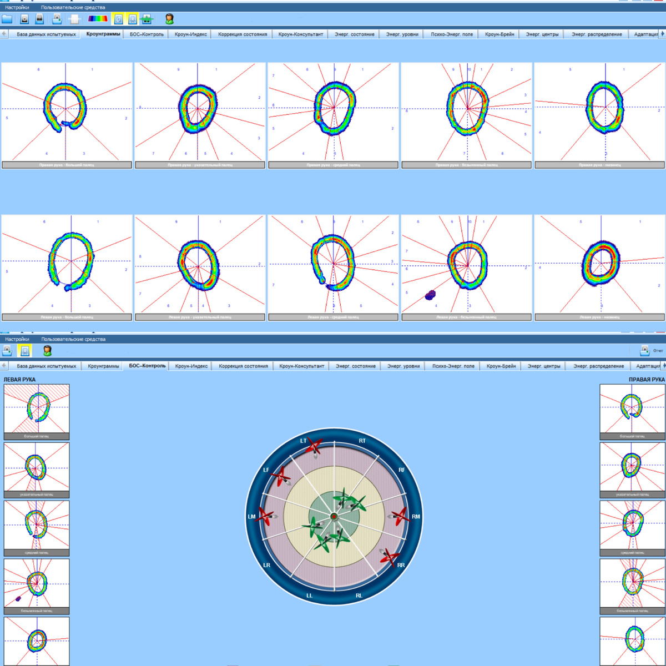This screenshot has height=666, width=666.
Task: Toggle yellow-highlighted icon in lower window toolbar
Action: pyautogui.click(x=24, y=350)
